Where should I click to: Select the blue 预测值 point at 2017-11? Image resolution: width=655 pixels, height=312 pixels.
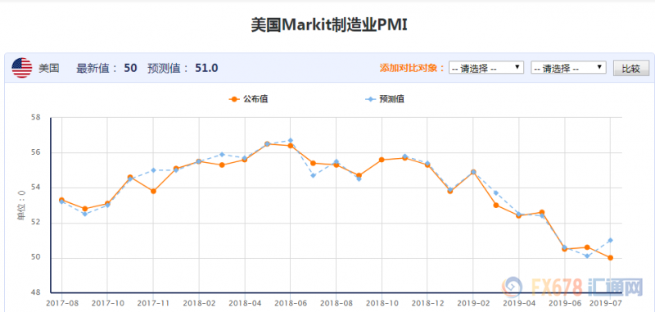153,170
